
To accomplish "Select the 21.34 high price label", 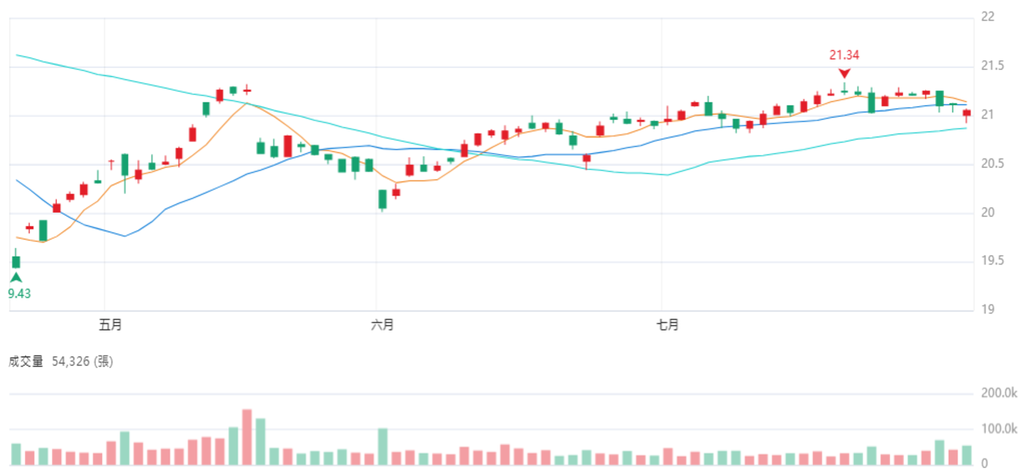I will 844,55.
